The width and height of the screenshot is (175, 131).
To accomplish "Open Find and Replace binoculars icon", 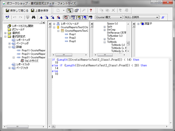I will [x=34, y=17].
